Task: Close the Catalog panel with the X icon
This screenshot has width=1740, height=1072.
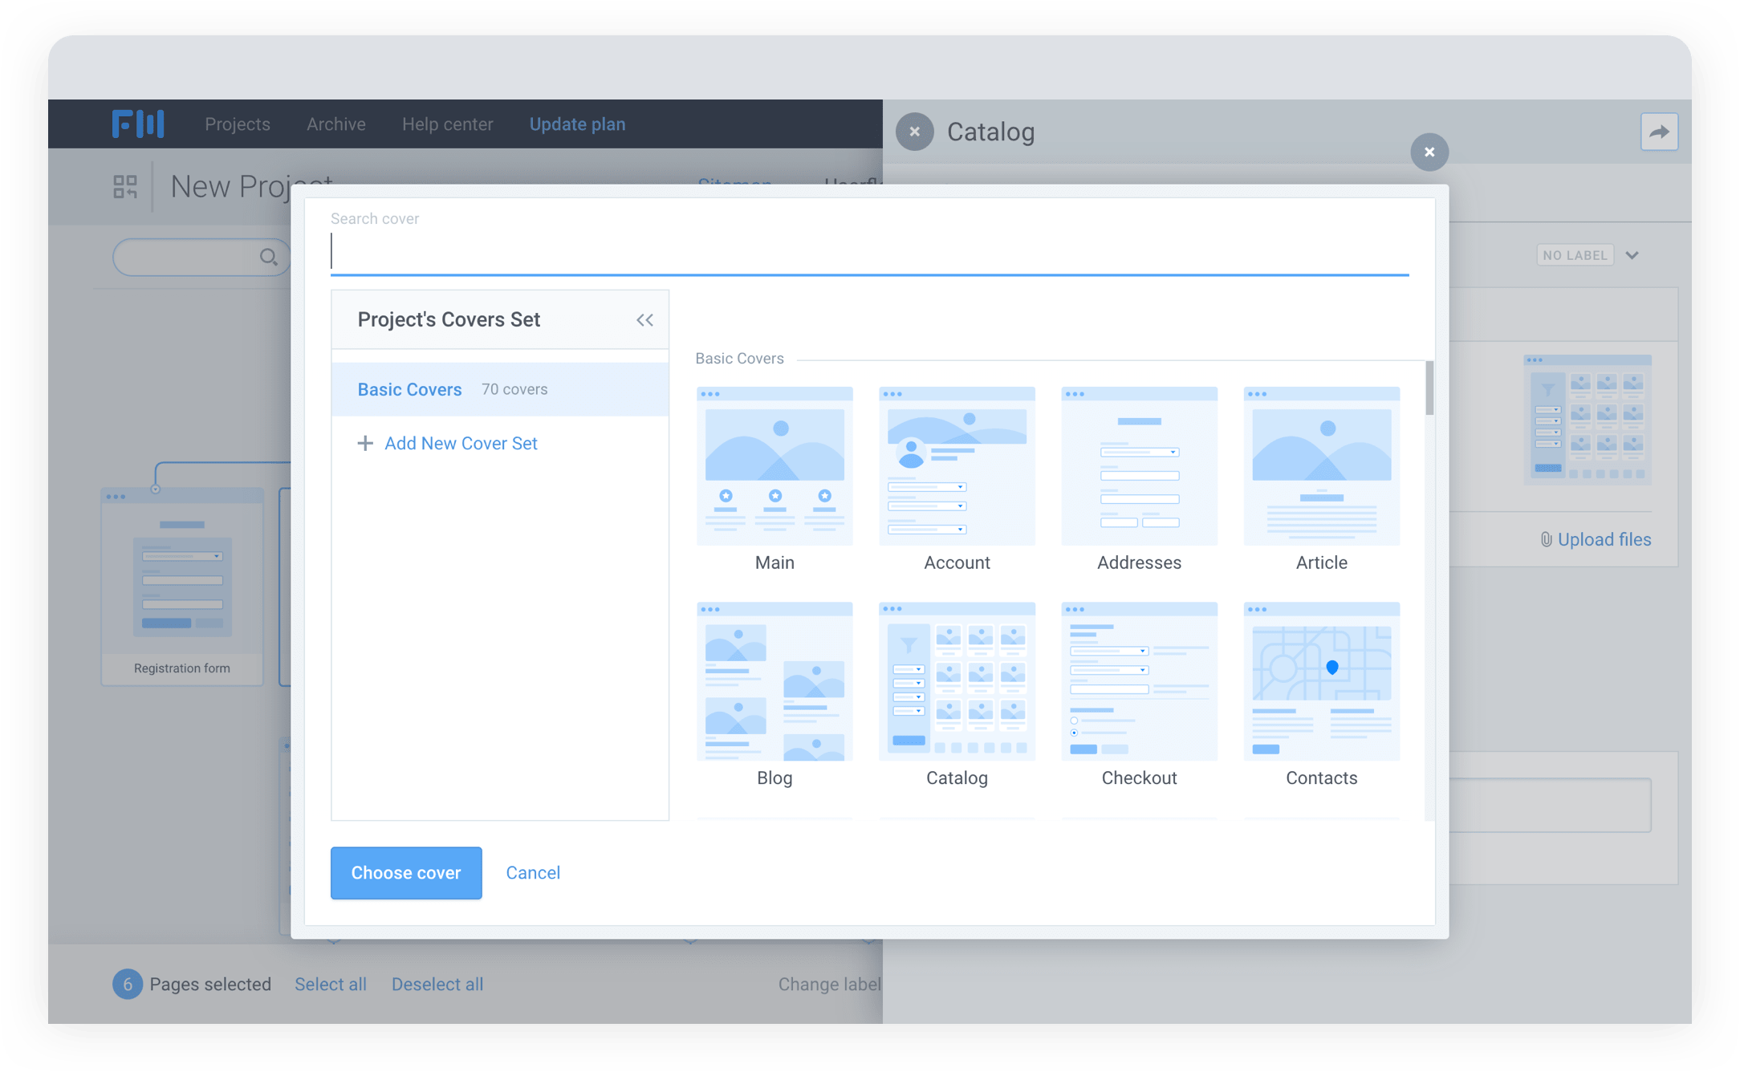Action: 914,132
